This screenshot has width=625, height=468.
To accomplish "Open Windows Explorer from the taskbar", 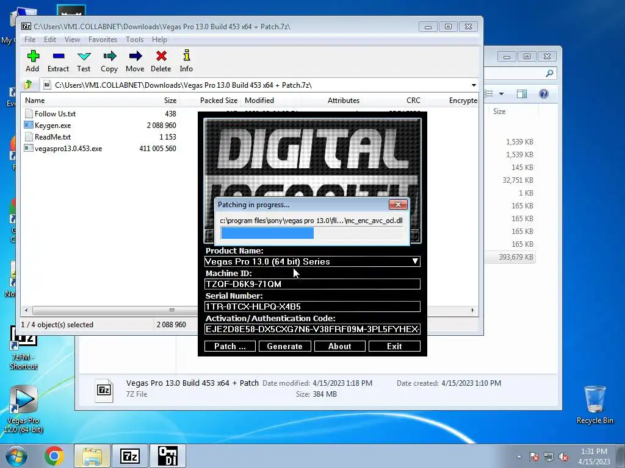I will tap(92, 456).
